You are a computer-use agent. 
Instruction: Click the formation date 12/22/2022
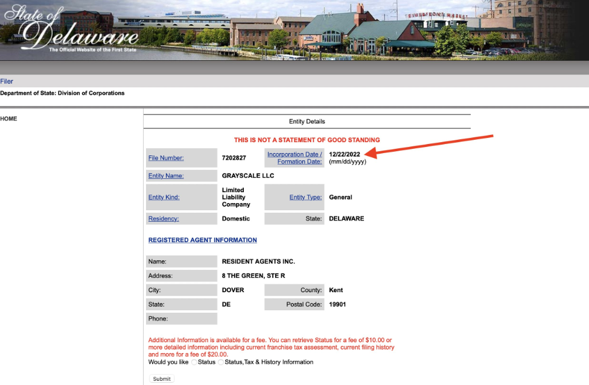(x=345, y=154)
